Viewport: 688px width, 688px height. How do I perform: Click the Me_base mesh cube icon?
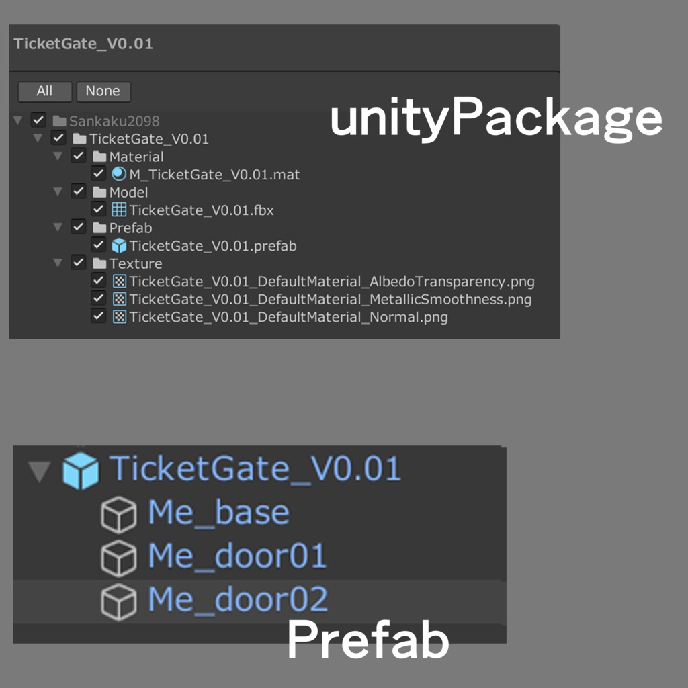click(x=118, y=512)
